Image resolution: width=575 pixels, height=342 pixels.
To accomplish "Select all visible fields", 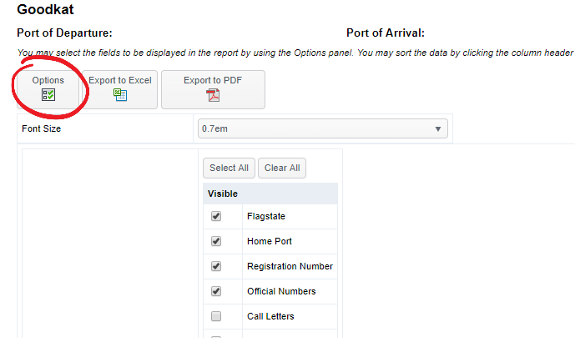I will click(229, 168).
